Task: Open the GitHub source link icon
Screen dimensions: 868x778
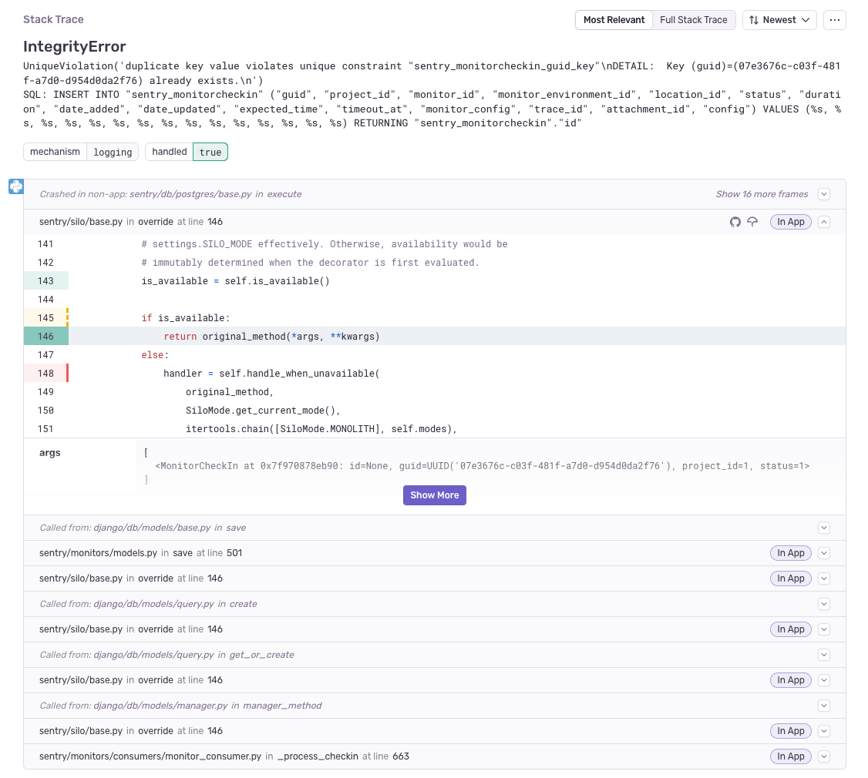Action: click(735, 222)
